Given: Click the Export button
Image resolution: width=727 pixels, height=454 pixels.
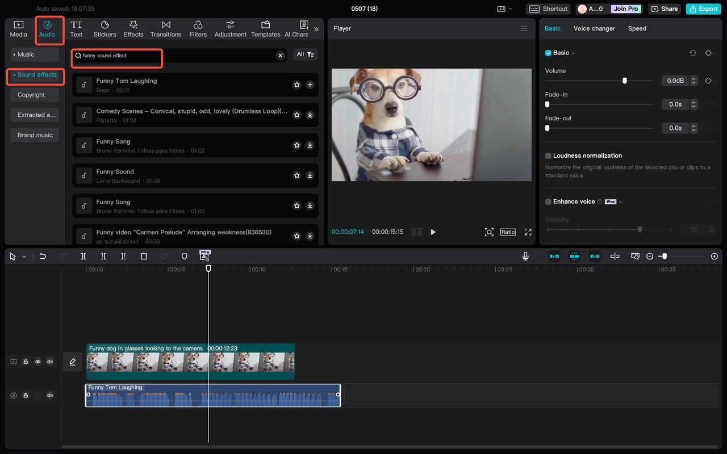Looking at the screenshot, I should click(703, 9).
